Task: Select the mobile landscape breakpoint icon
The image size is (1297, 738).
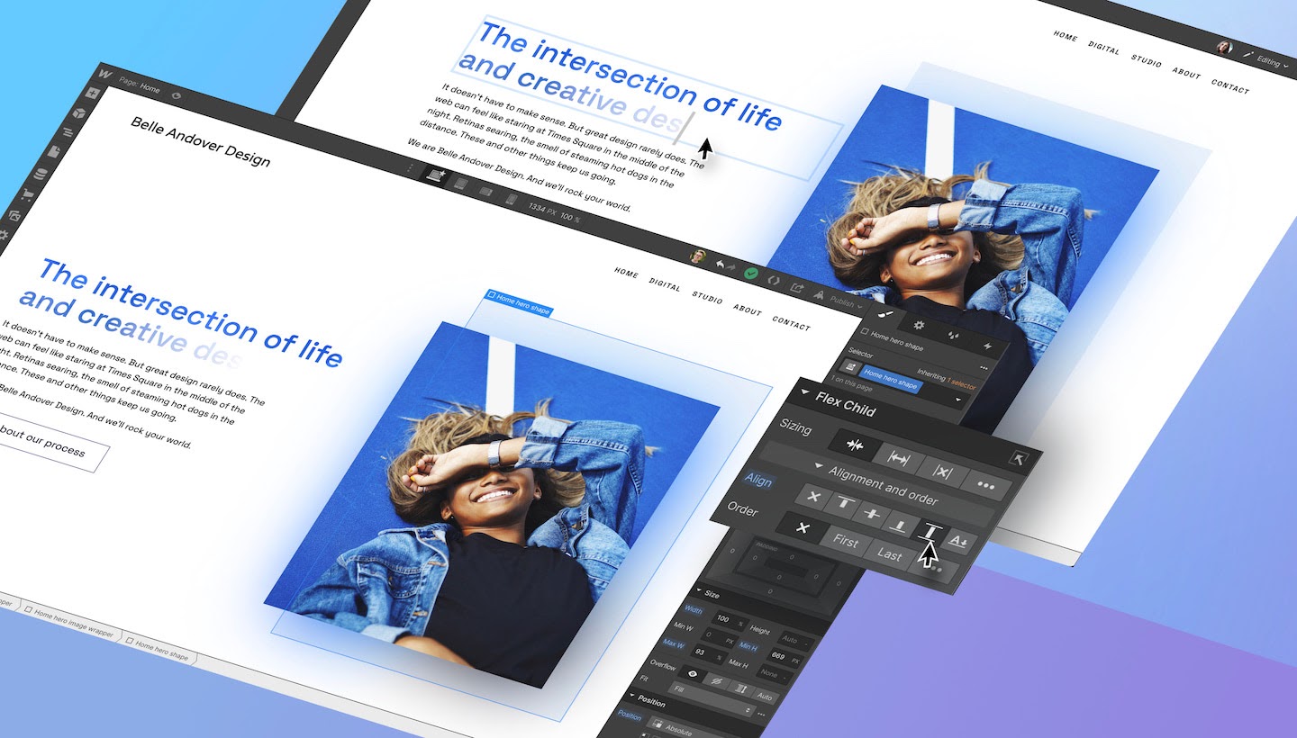Action: point(485,192)
